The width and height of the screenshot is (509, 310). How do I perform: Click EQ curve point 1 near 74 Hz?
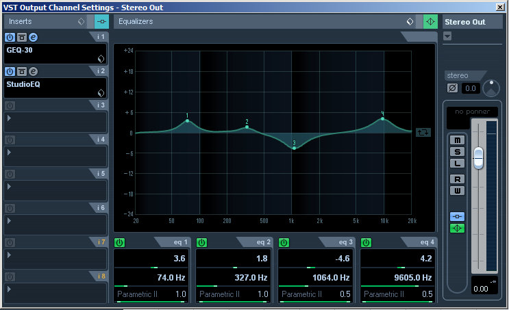(187, 120)
